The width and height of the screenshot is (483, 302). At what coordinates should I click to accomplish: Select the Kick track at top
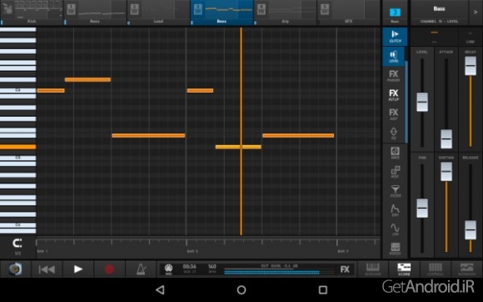point(32,13)
